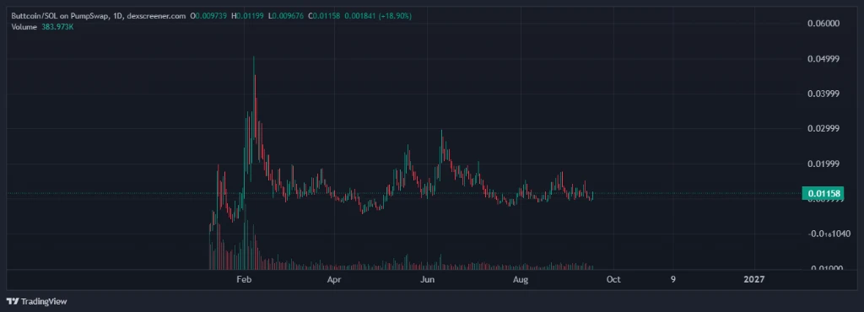The height and width of the screenshot is (312, 864).
Task: Click the 0.04999 price axis label
Action: pyautogui.click(x=823, y=58)
